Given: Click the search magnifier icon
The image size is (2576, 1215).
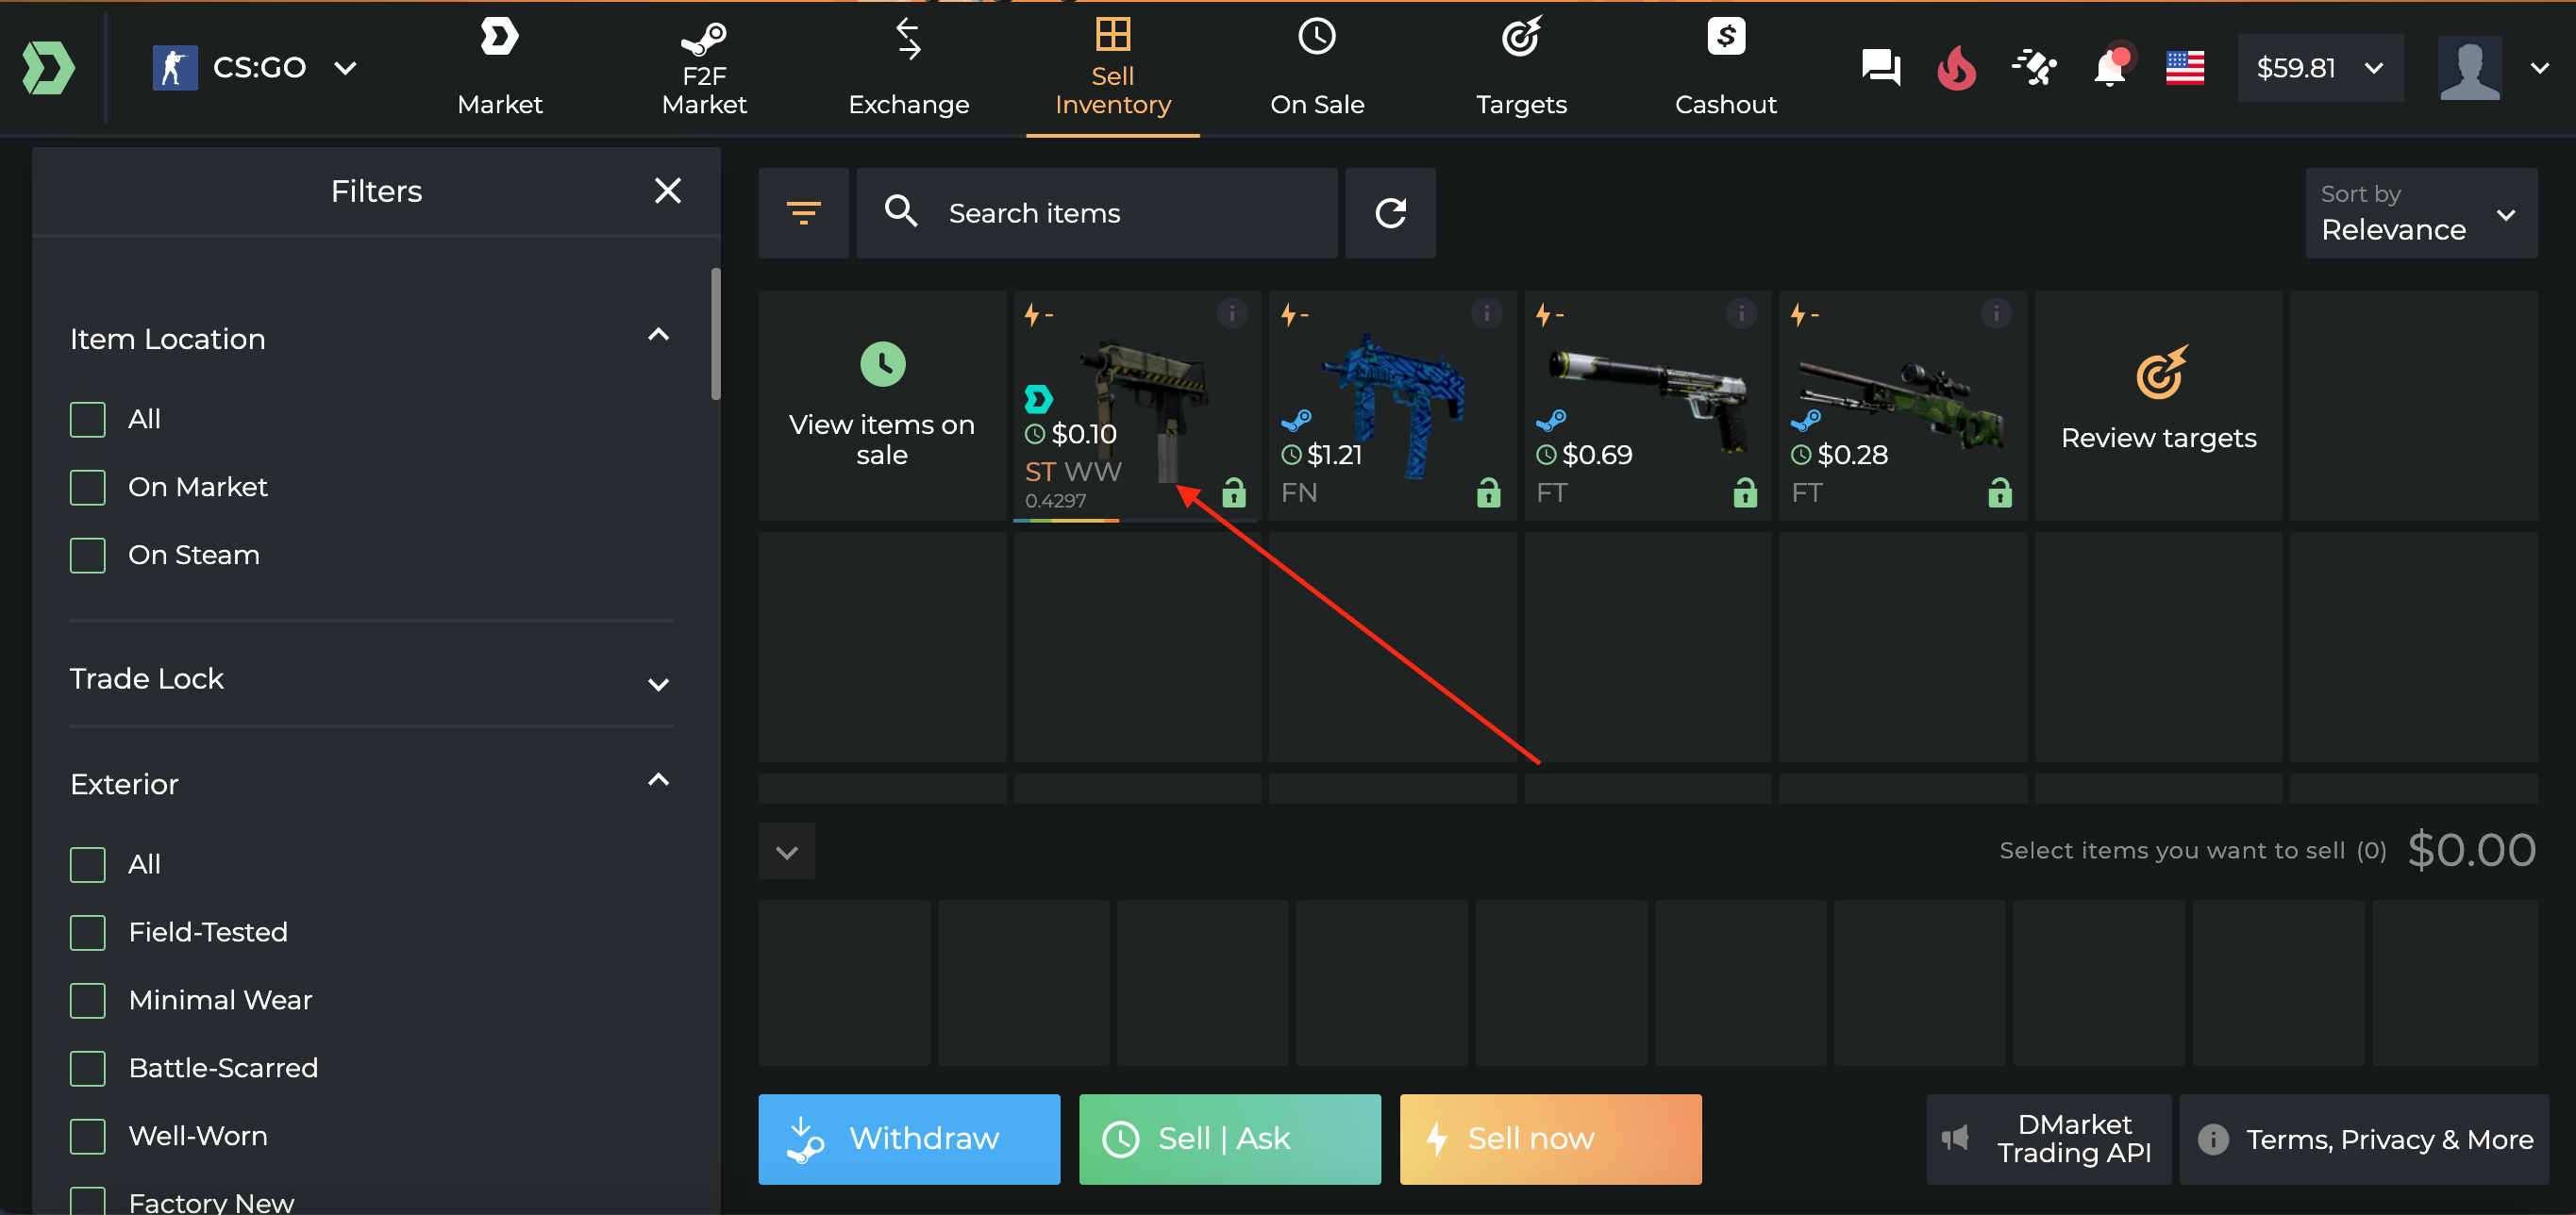Looking at the screenshot, I should point(901,211).
